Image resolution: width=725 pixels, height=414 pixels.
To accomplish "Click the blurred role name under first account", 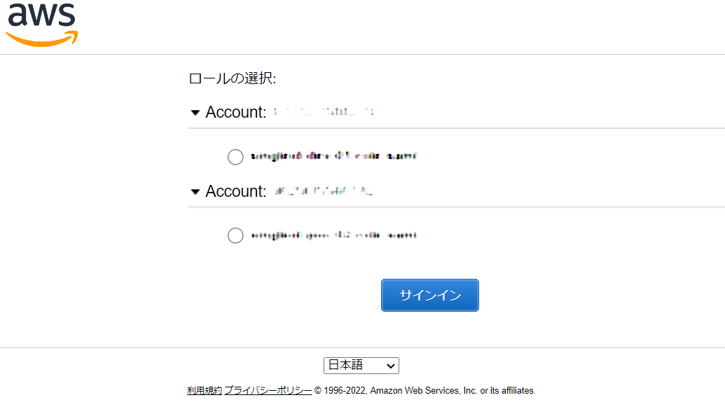I will click(x=333, y=156).
